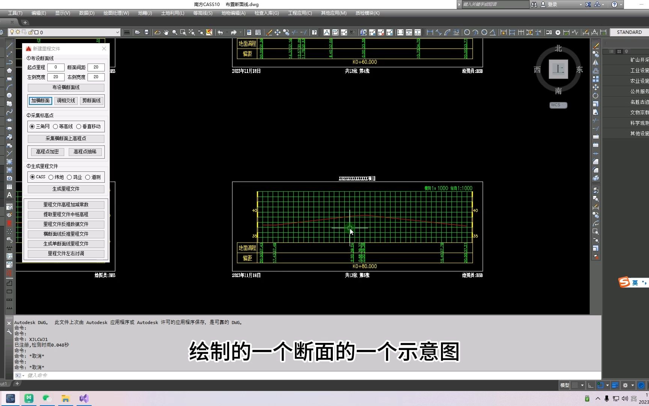Image resolution: width=649 pixels, height=406 pixels.
Task: Expand the object snap dropdown arrow
Action: pos(607,385)
